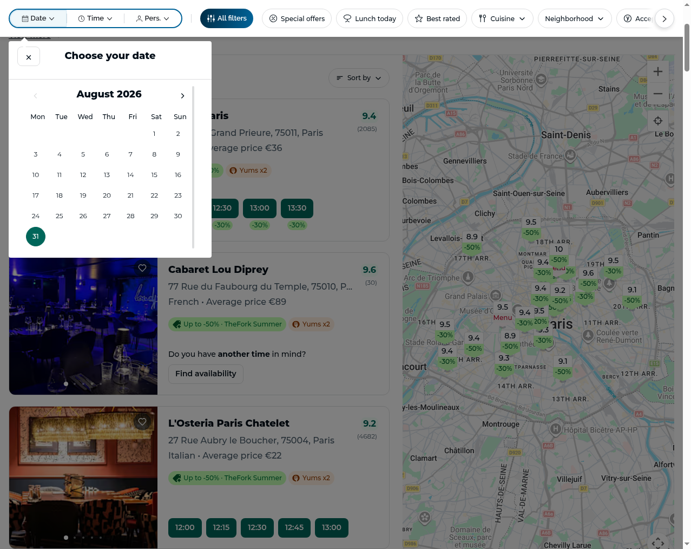Click map marker 9.6 -50%
This screenshot has width=691, height=549.
(588, 278)
